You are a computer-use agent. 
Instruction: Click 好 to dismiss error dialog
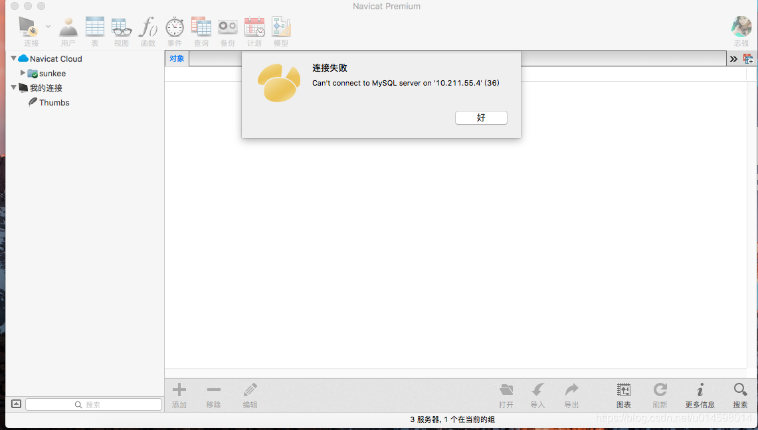481,117
